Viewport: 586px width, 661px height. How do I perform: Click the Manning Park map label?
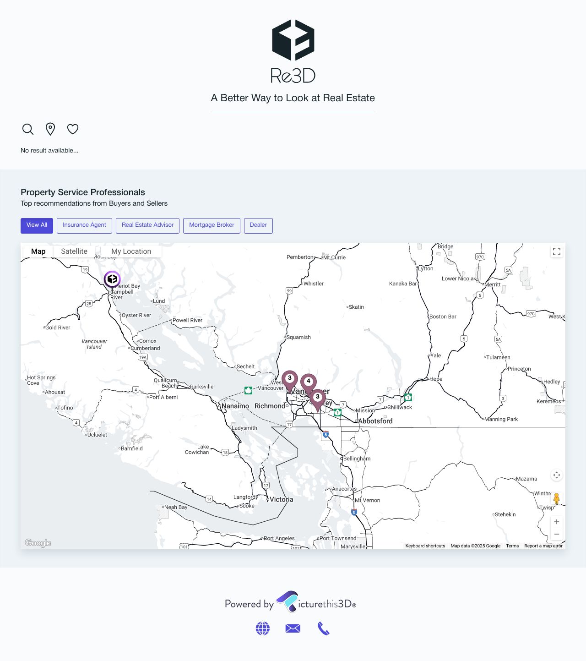pyautogui.click(x=501, y=419)
